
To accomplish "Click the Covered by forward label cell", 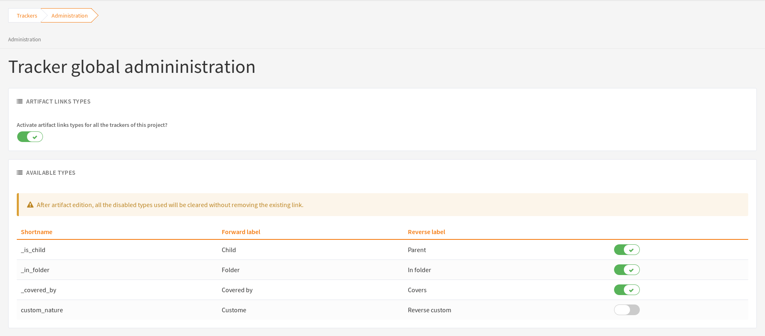I will coord(237,290).
